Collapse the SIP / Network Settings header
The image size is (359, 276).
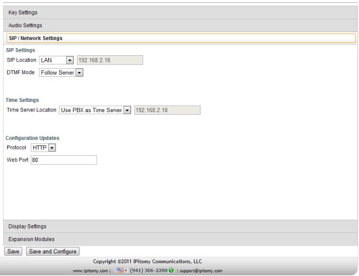181,38
